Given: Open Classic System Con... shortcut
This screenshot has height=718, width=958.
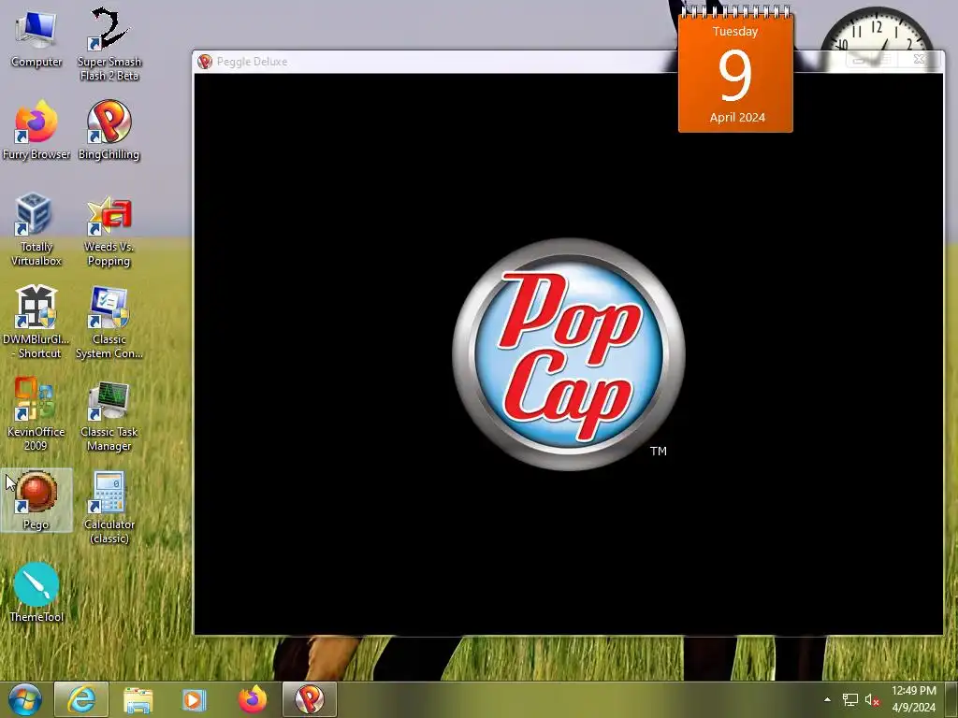Looking at the screenshot, I should [x=109, y=323].
